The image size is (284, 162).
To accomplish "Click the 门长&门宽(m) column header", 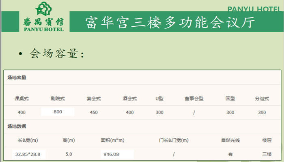I will point(174,141).
